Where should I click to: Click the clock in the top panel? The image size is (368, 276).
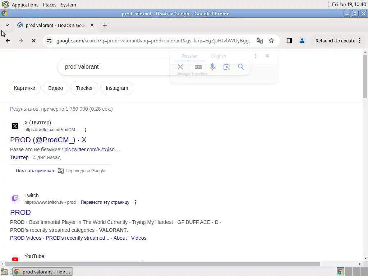[x=349, y=4]
